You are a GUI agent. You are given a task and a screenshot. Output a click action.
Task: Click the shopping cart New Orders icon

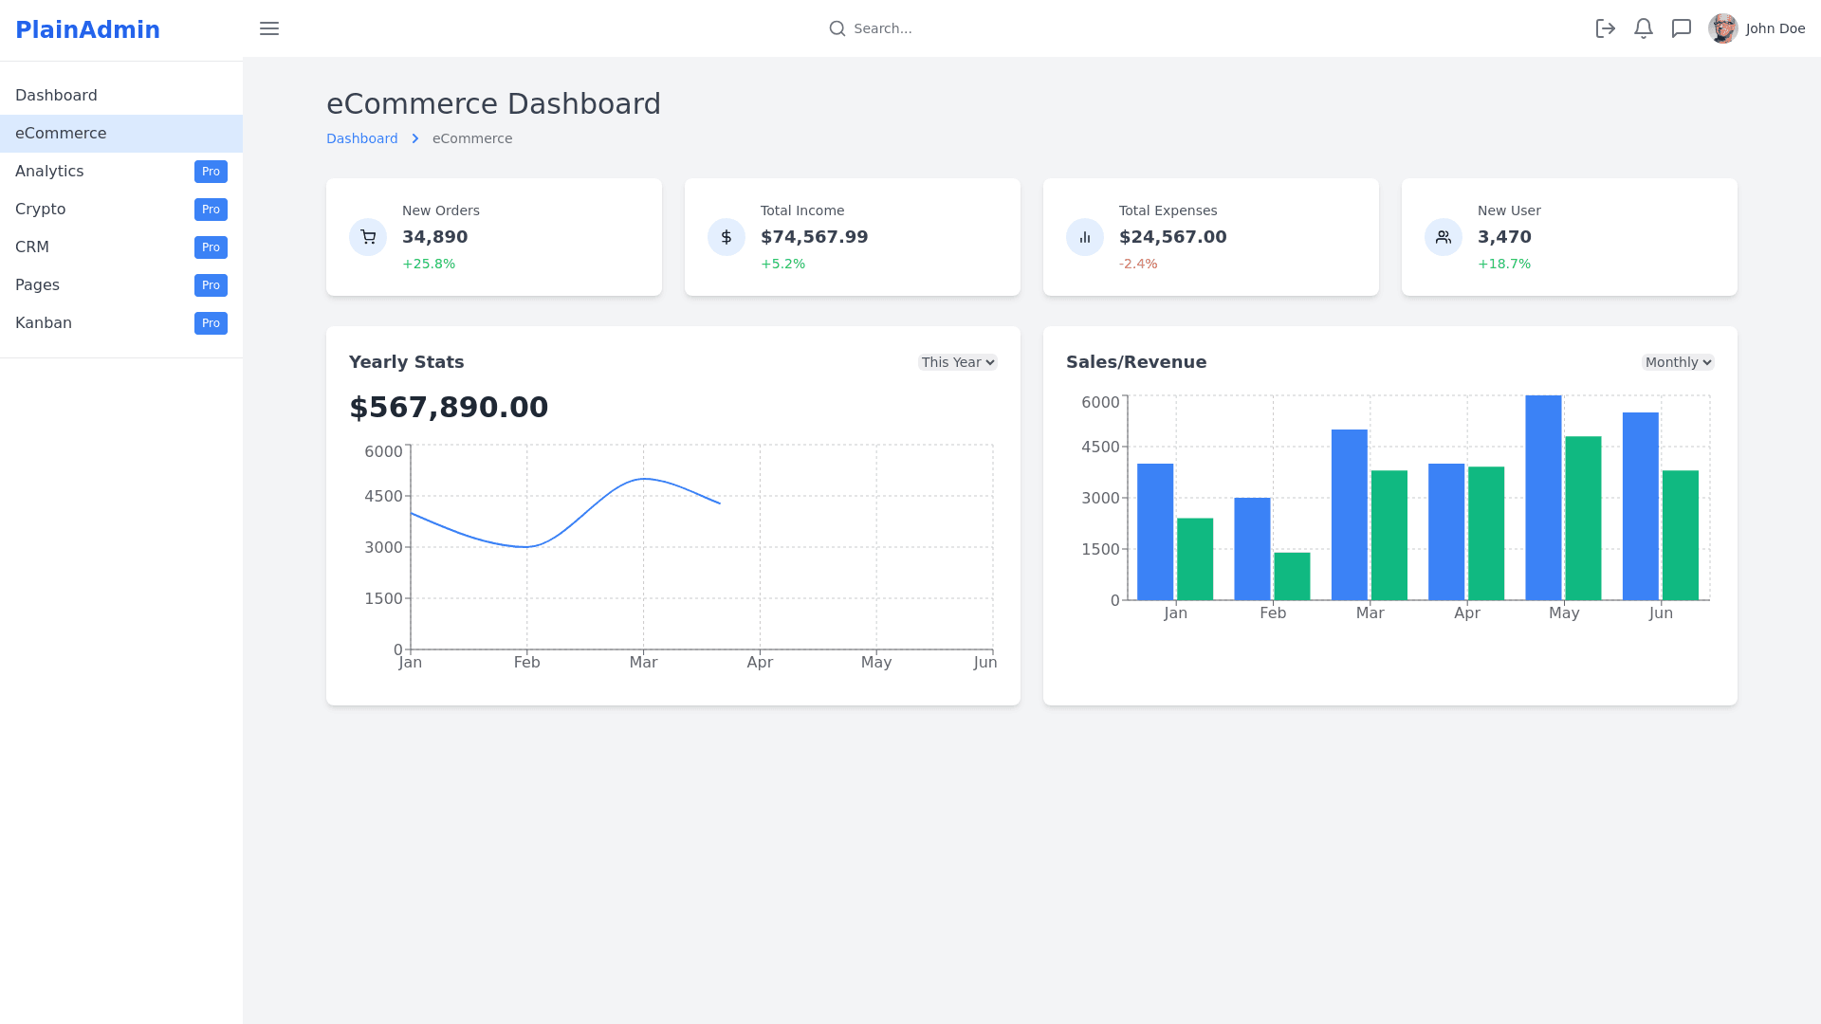[x=368, y=237]
